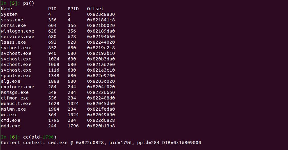Click offset 0x821feda0 of msimn.exe
This screenshot has width=288, height=150.
coord(101,109)
